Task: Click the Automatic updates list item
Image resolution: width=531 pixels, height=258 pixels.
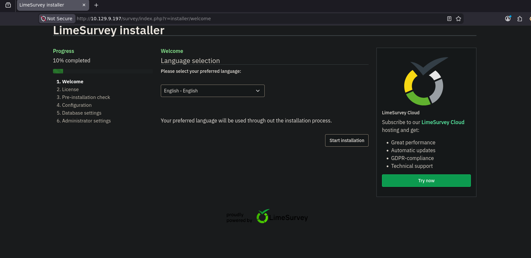Action: (413, 150)
